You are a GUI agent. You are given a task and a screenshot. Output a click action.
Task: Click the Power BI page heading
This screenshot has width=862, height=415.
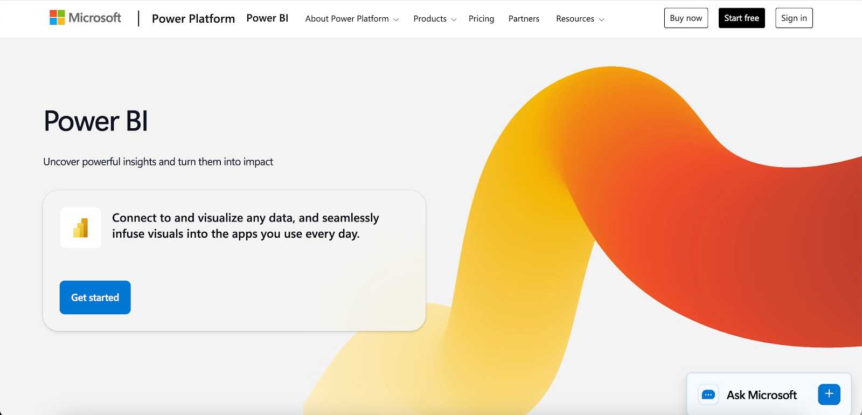coord(96,121)
